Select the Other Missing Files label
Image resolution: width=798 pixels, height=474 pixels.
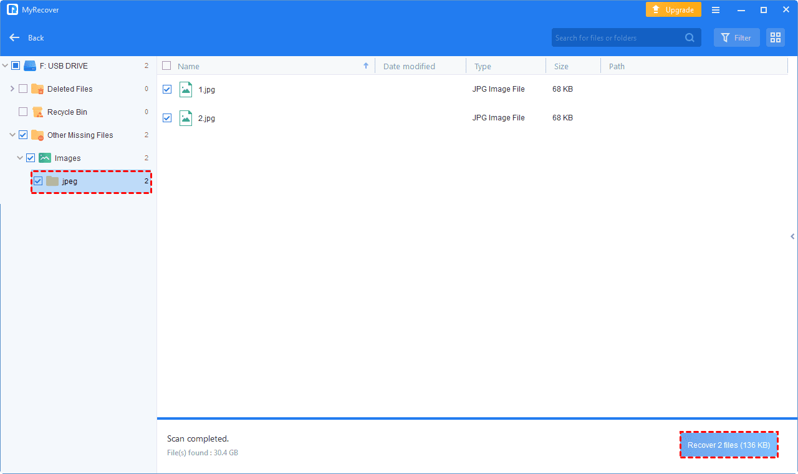pyautogui.click(x=80, y=135)
